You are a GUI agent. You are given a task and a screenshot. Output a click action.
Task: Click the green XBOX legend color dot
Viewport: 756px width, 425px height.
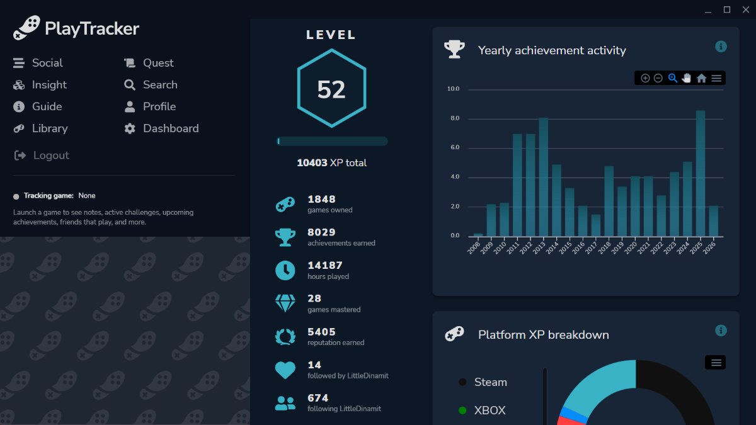click(462, 410)
